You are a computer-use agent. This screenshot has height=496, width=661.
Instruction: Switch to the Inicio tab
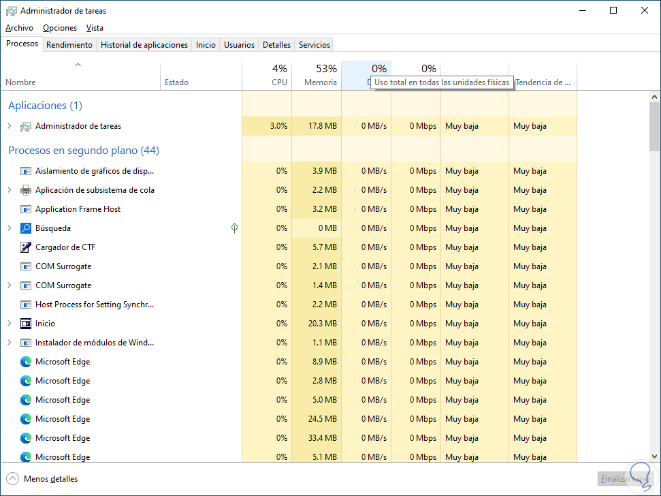[x=206, y=45]
